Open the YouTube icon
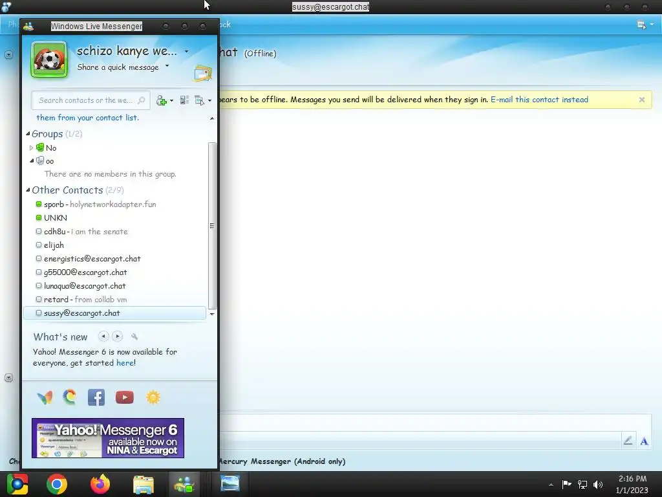This screenshot has height=497, width=662. (125, 397)
